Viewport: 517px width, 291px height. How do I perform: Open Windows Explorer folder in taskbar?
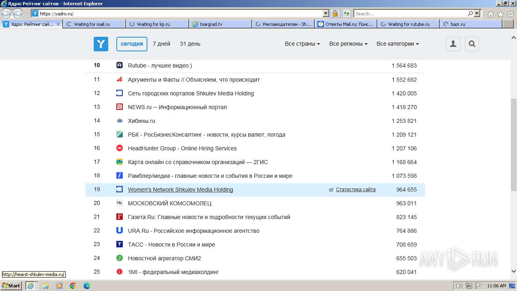tap(46, 286)
